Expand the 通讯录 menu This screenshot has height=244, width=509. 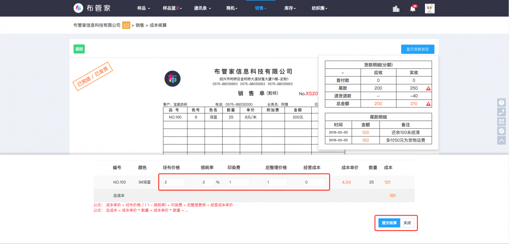[x=202, y=8]
